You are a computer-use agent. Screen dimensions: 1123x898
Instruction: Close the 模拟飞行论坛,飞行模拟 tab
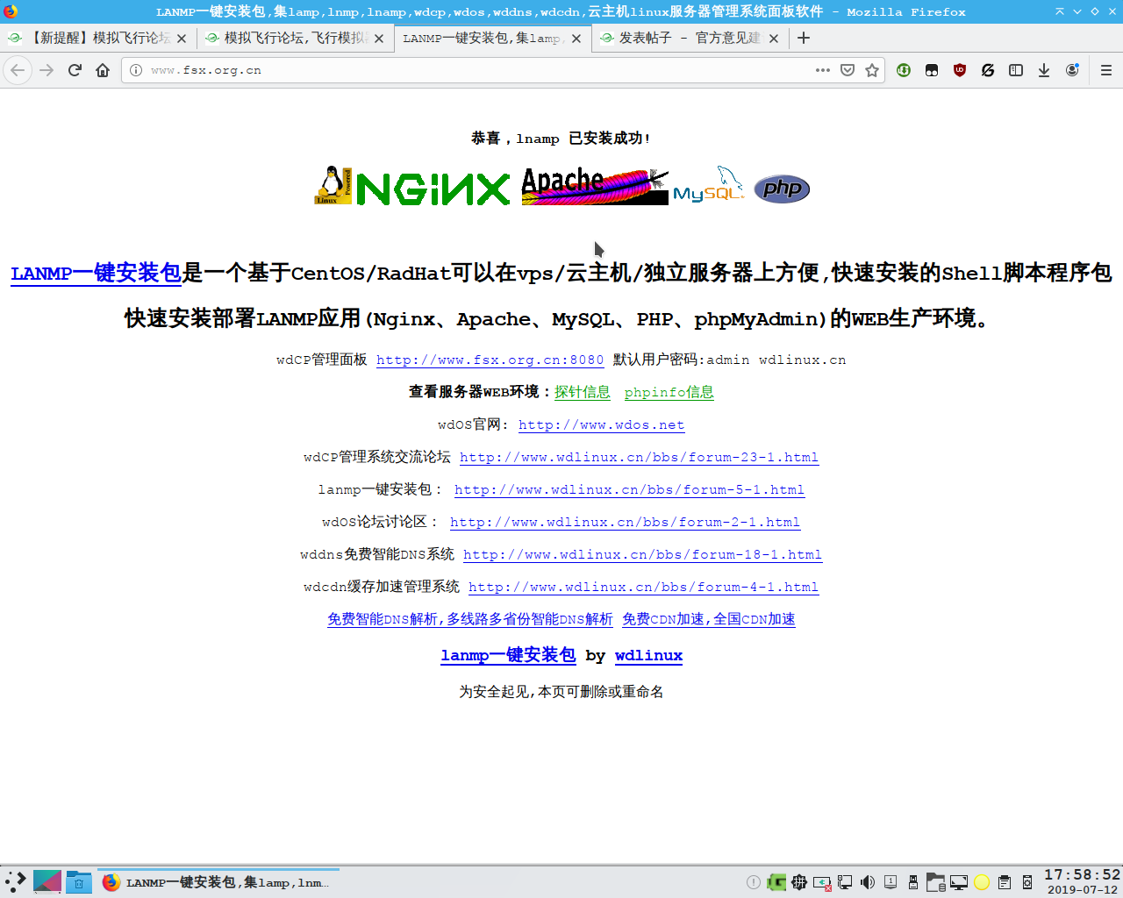(379, 39)
